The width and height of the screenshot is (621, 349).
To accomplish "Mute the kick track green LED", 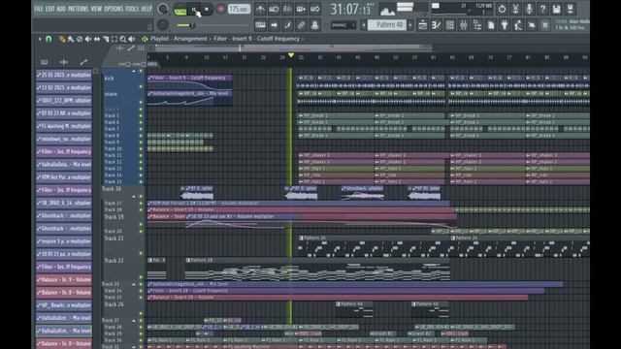I will click(141, 86).
